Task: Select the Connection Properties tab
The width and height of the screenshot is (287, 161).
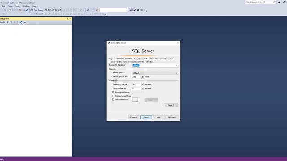Action: (x=124, y=59)
